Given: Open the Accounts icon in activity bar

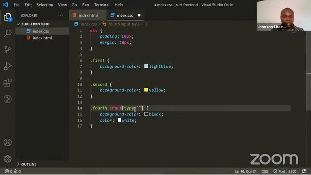Looking at the screenshot, I should point(8,142).
